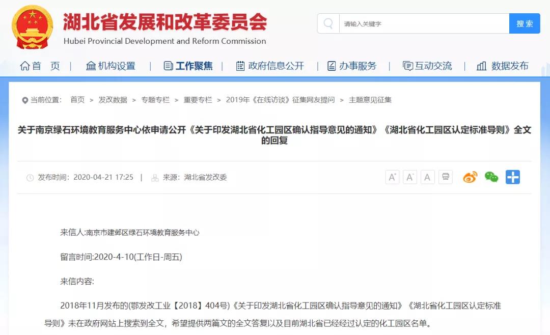
Task: Open 机构设置 navigation menu
Action: pos(111,66)
